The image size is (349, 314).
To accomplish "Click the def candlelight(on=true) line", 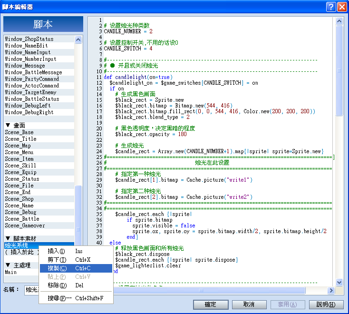I will click(x=138, y=77).
